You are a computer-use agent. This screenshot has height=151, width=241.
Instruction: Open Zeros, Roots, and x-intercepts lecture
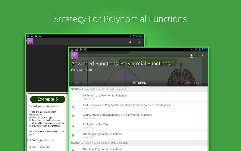tap(138, 116)
